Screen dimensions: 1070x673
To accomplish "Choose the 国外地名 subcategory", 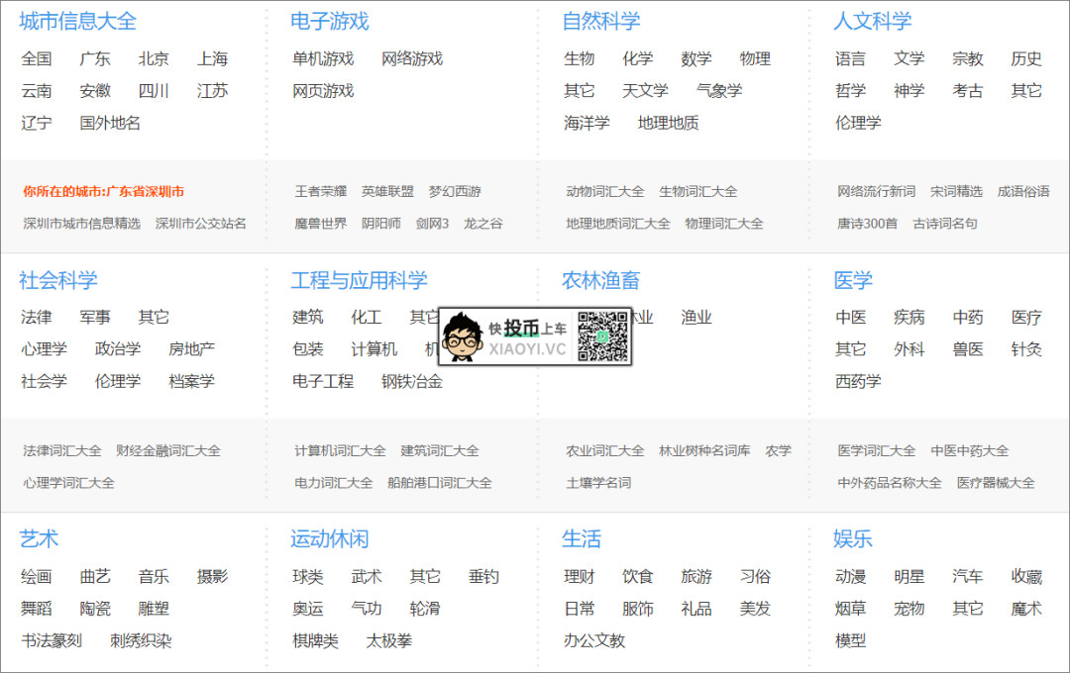I will coord(110,123).
